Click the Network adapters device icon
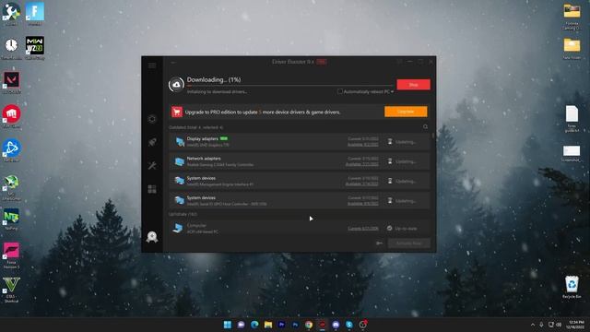 [x=180, y=161]
